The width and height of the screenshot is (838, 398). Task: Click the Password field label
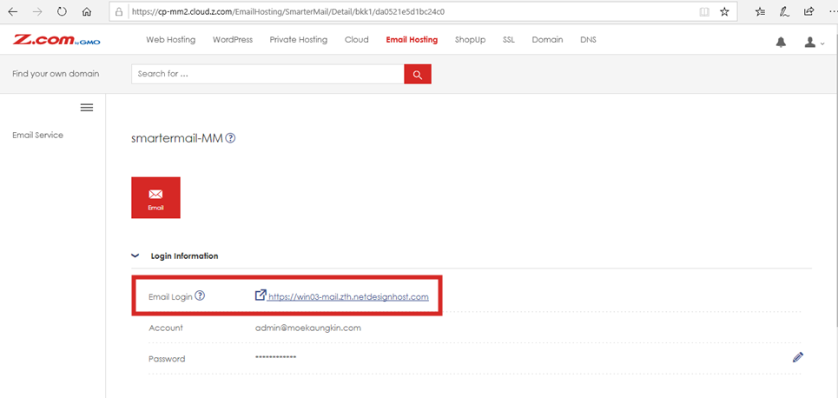pyautogui.click(x=167, y=359)
